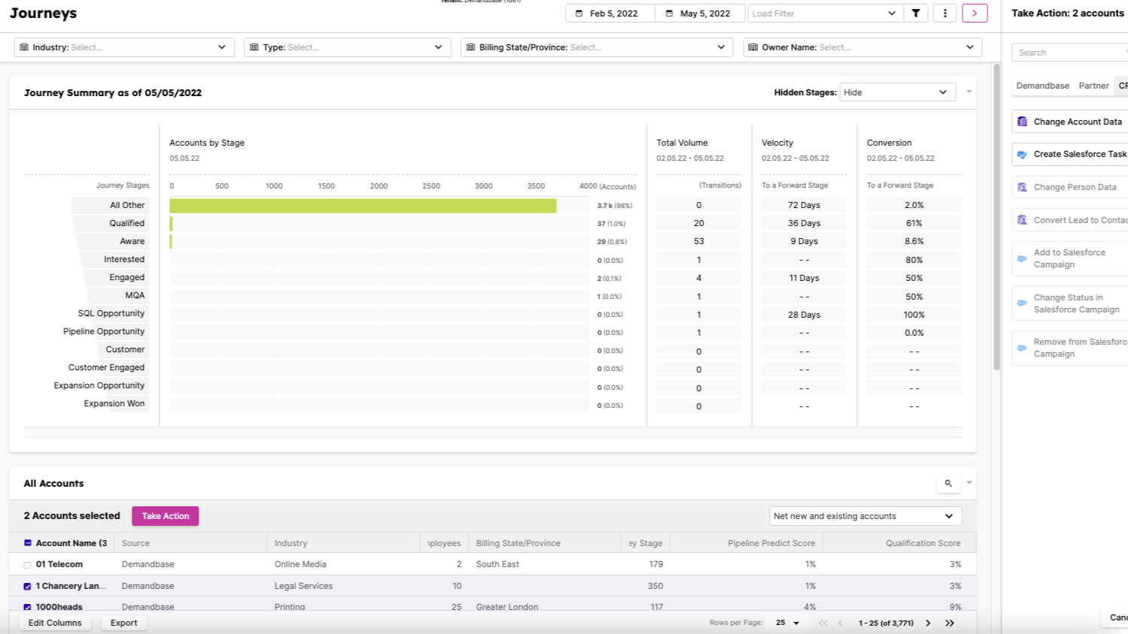The image size is (1128, 634).
Task: Click the Export button
Action: pyautogui.click(x=124, y=623)
